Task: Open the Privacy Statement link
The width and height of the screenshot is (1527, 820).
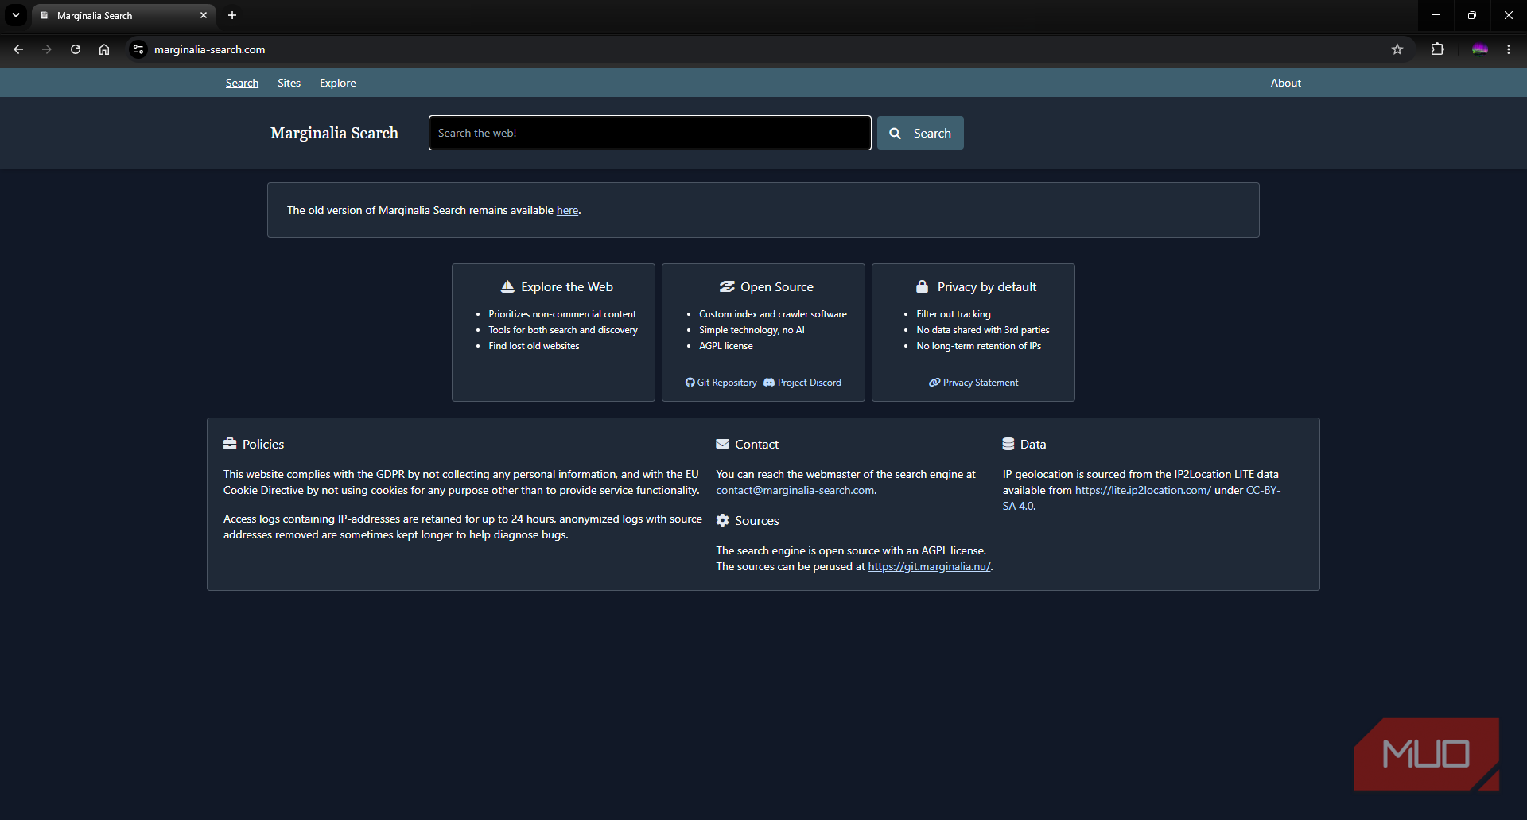Action: click(973, 383)
